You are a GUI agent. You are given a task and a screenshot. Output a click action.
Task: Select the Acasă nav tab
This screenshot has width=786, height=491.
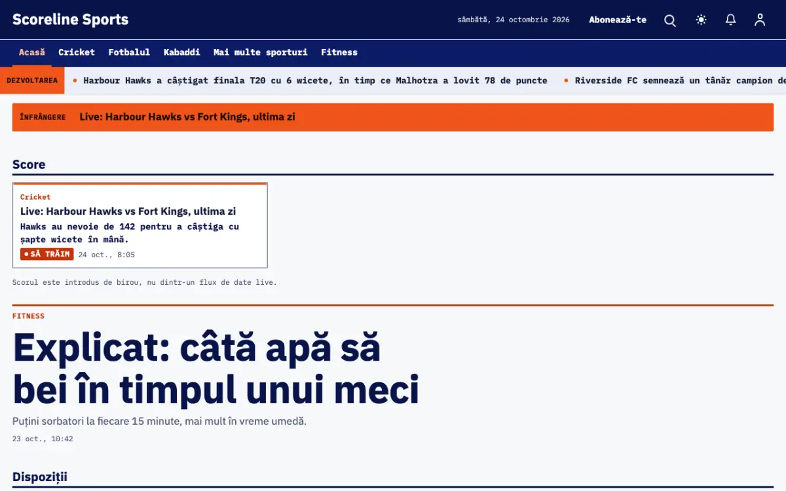[x=32, y=52]
